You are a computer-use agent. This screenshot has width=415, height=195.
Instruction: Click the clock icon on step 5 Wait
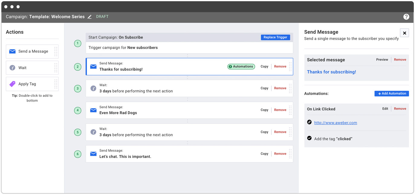click(93, 132)
